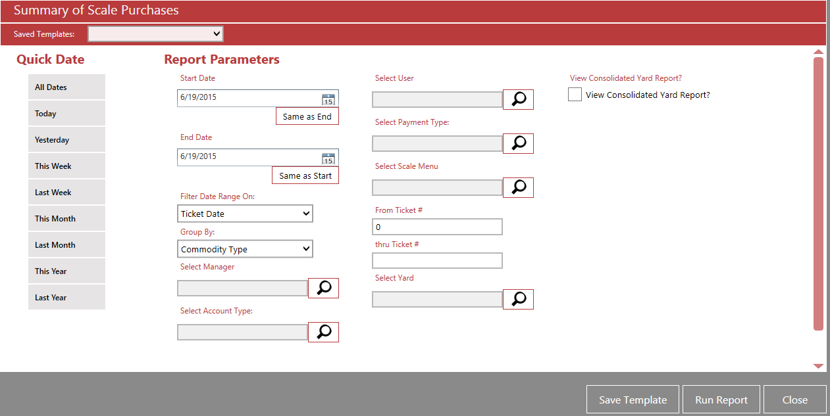Select This Week quick date
830x416 pixels.
click(66, 166)
